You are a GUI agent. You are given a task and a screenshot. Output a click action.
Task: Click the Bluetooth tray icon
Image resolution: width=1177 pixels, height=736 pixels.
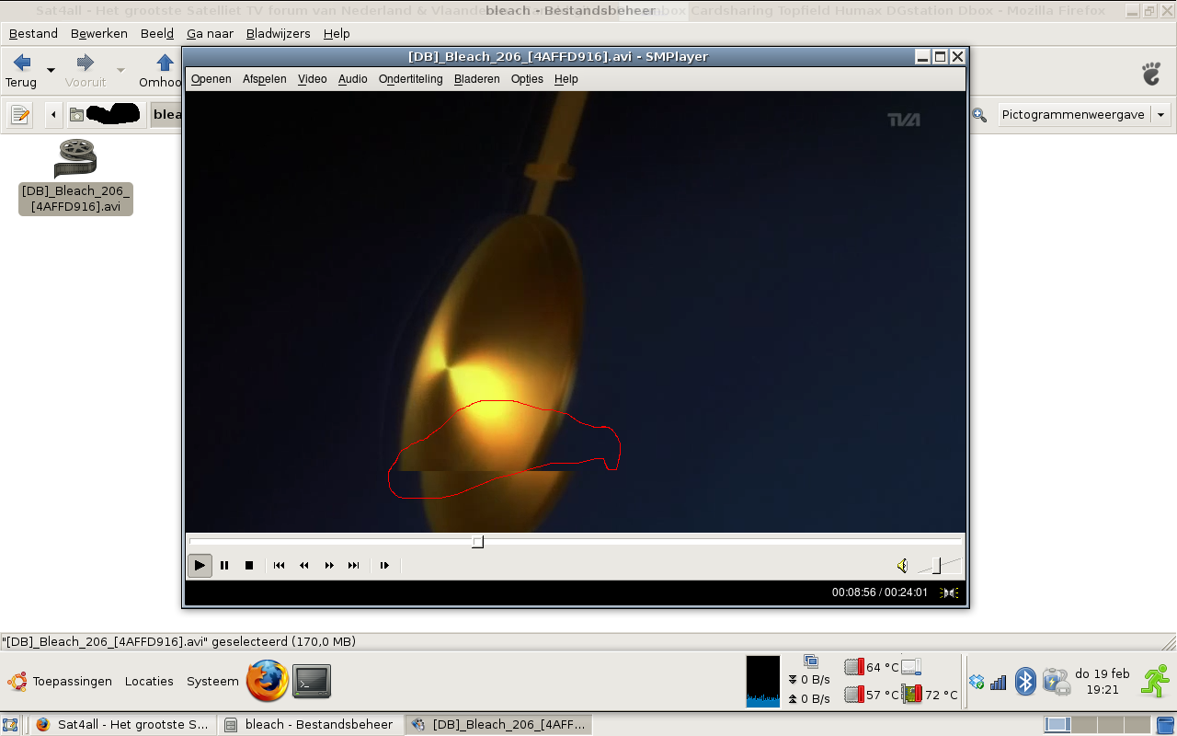tap(1025, 682)
